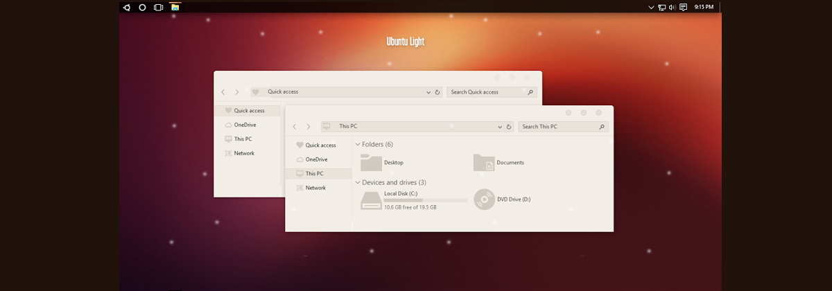
Task: Go forward in This PC window
Action: (309, 127)
